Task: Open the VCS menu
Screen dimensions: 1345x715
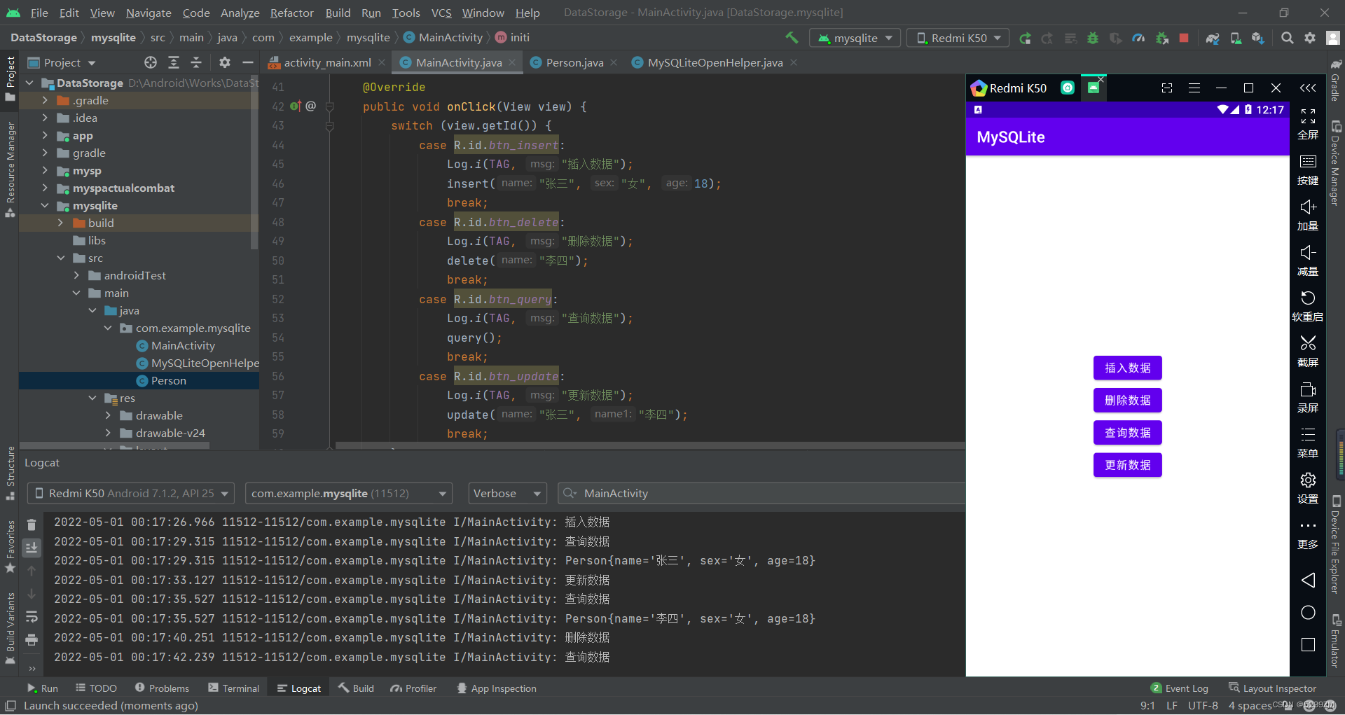Action: pos(441,13)
